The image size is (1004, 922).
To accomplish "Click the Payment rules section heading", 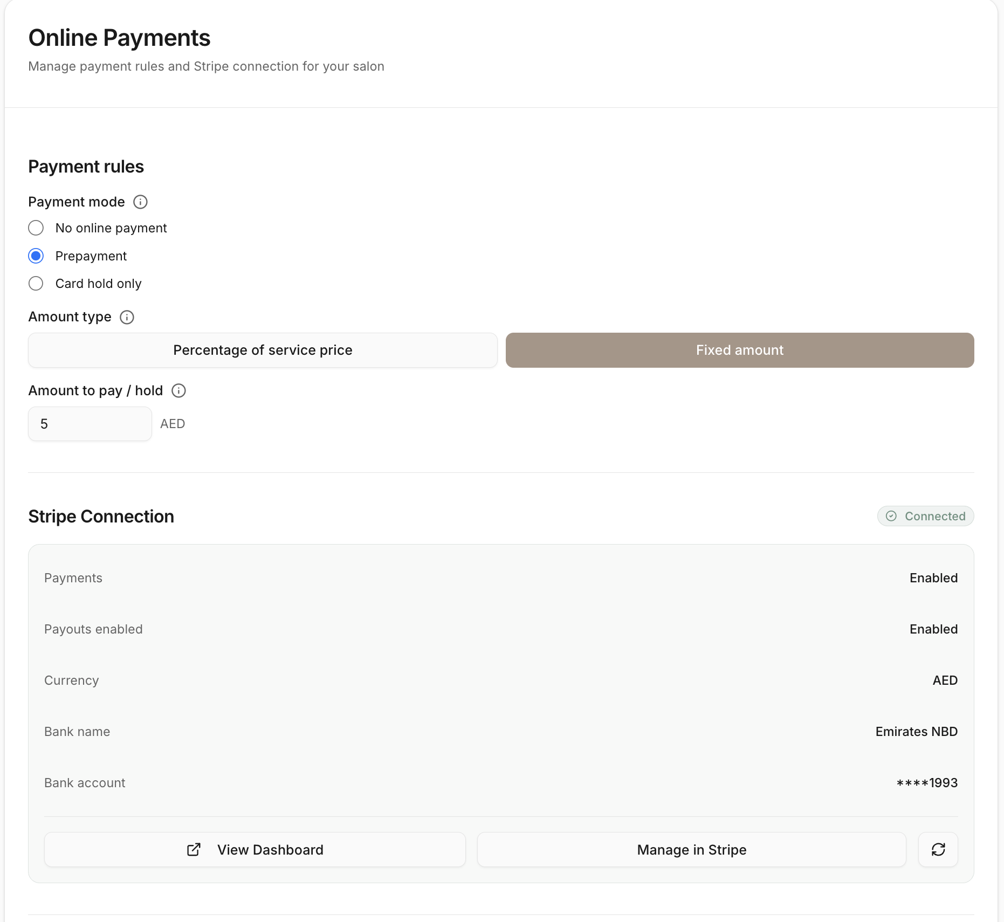I will (86, 167).
